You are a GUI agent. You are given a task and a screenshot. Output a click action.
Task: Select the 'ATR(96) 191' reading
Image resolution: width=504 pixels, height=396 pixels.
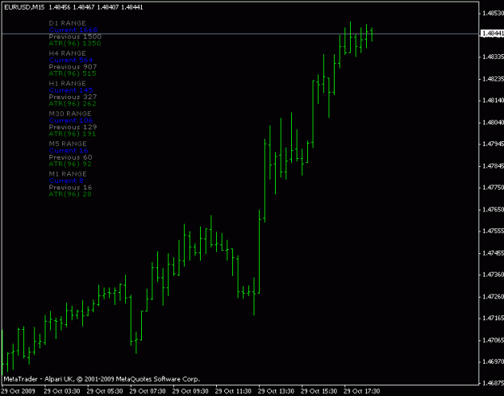click(x=73, y=134)
